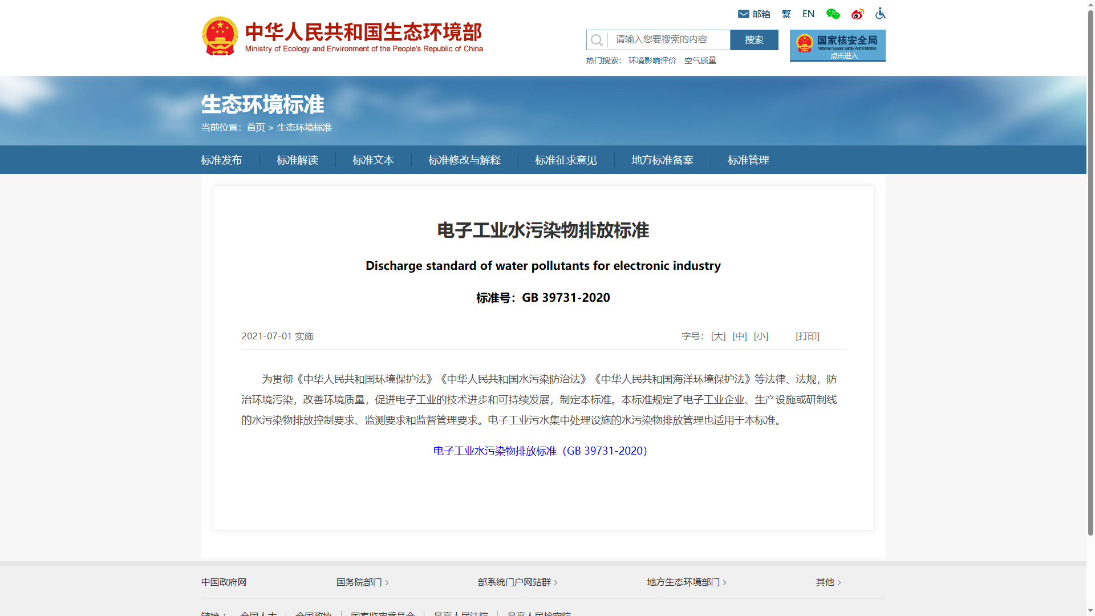1095x616 pixels.
Task: Open the accessibility wheelchair icon
Action: 880,14
